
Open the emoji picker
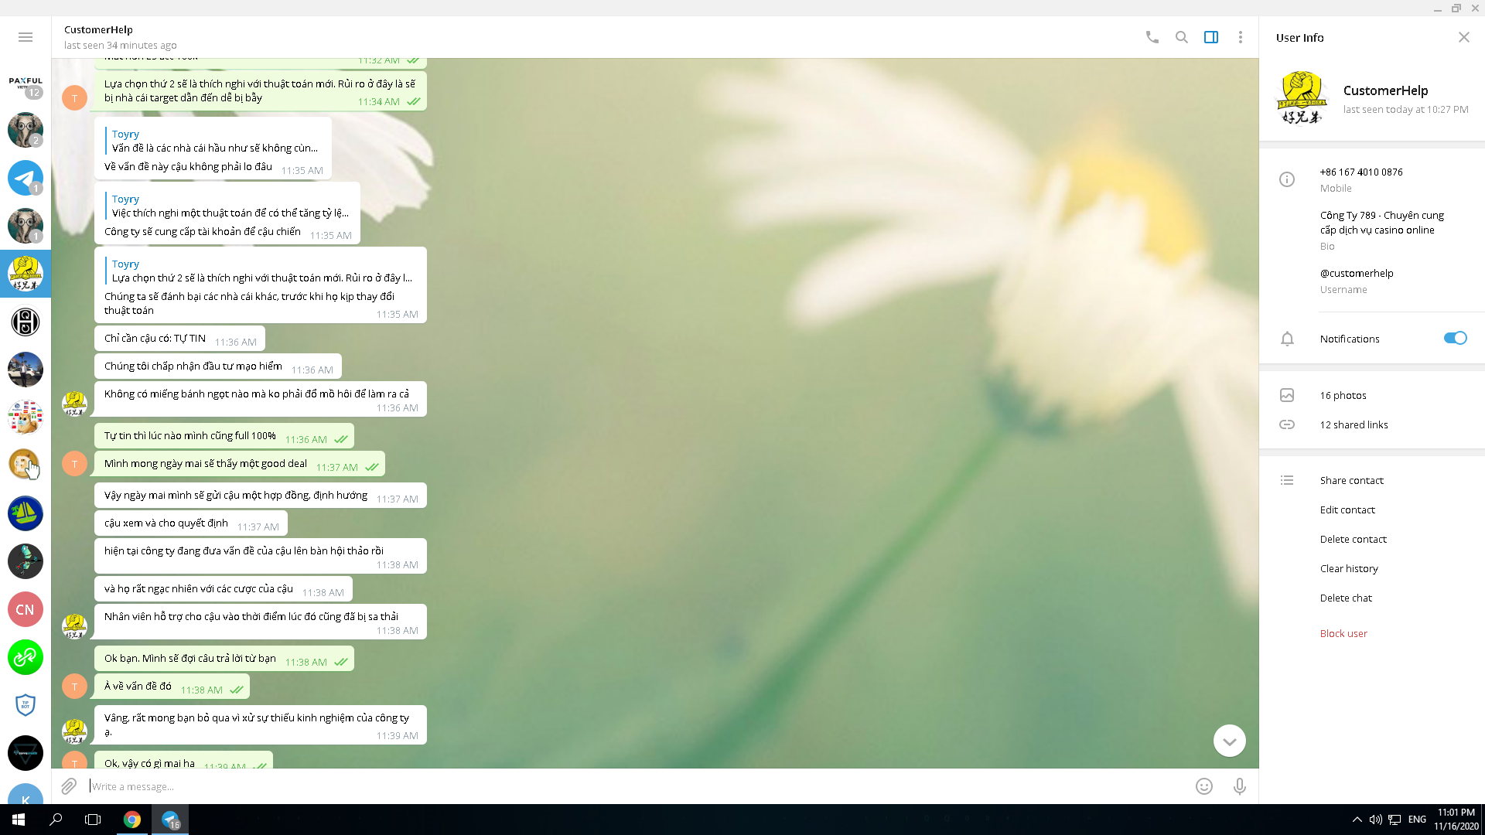point(1203,786)
